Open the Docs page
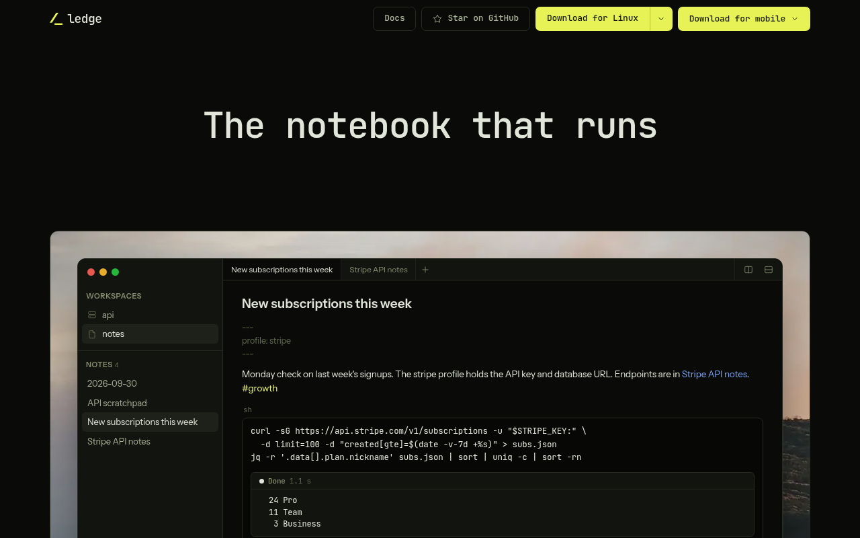Viewport: 860px width, 538px height. click(394, 19)
